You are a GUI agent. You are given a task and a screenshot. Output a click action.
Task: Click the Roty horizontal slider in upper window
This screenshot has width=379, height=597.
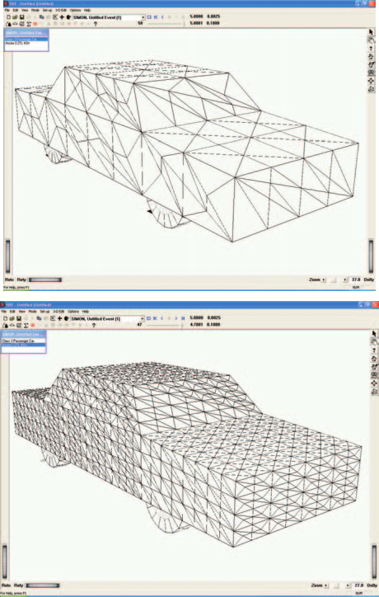click(x=45, y=280)
